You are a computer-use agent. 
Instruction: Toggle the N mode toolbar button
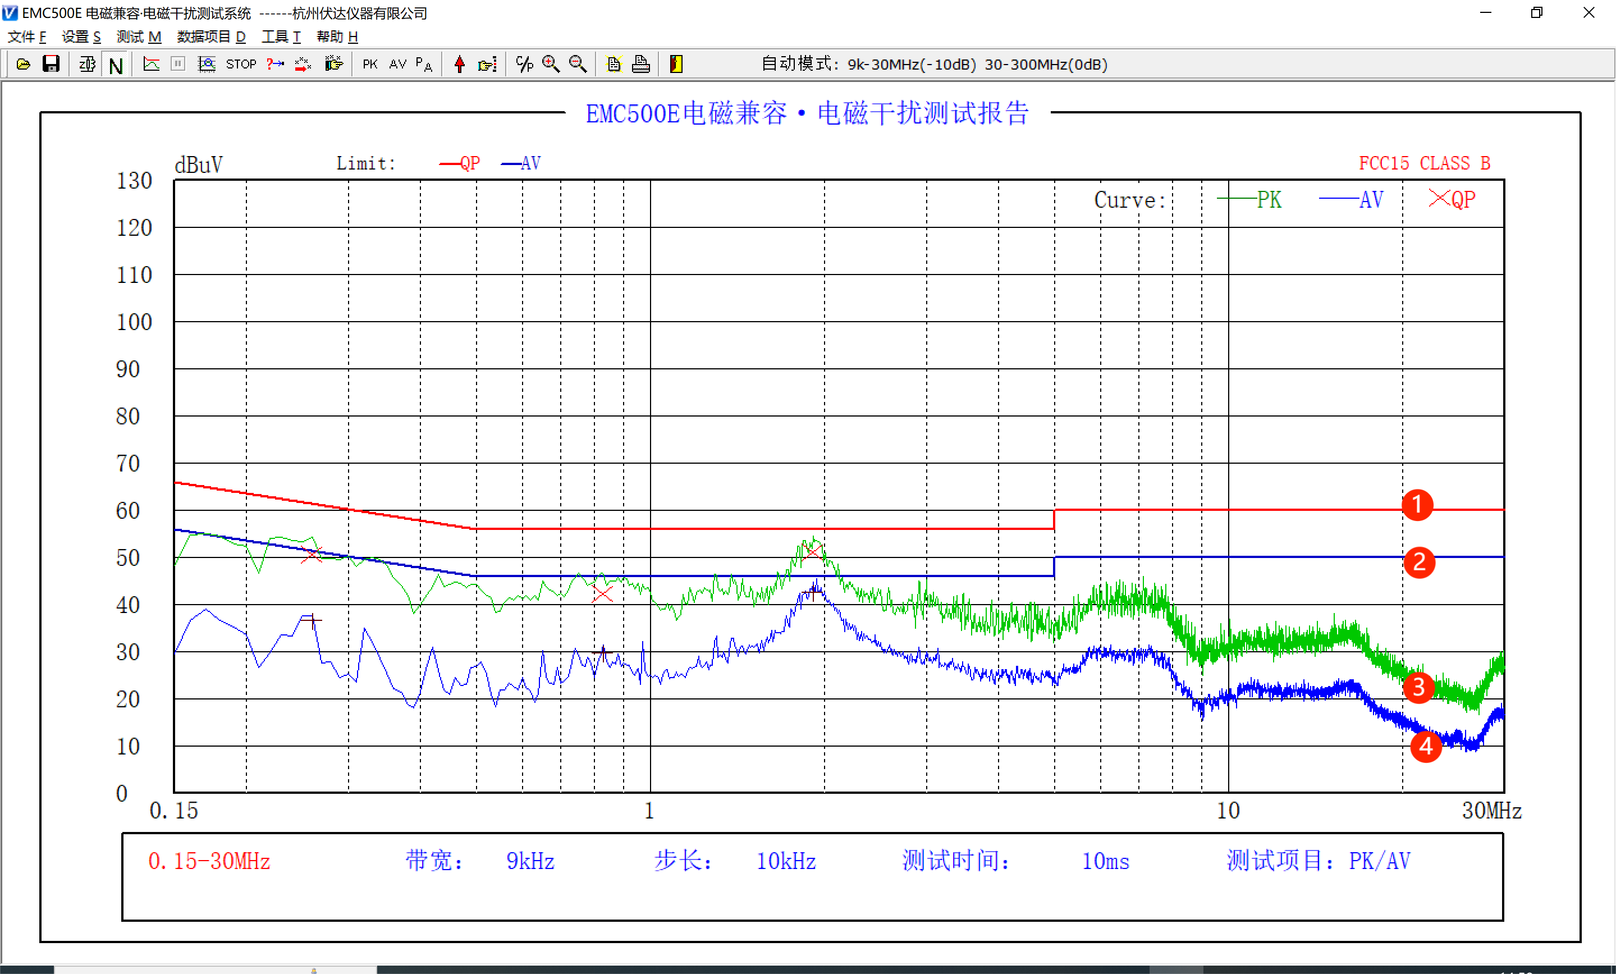click(x=116, y=66)
